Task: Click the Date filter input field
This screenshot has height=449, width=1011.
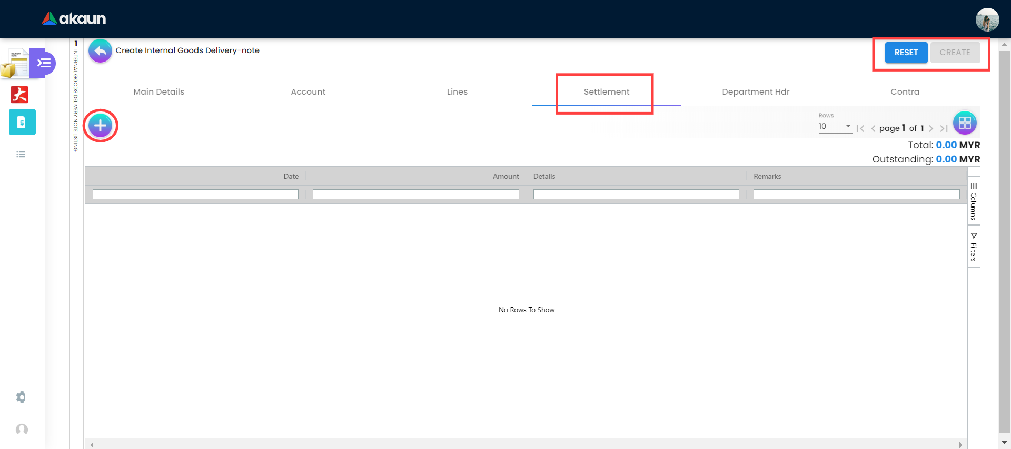Action: tap(195, 195)
